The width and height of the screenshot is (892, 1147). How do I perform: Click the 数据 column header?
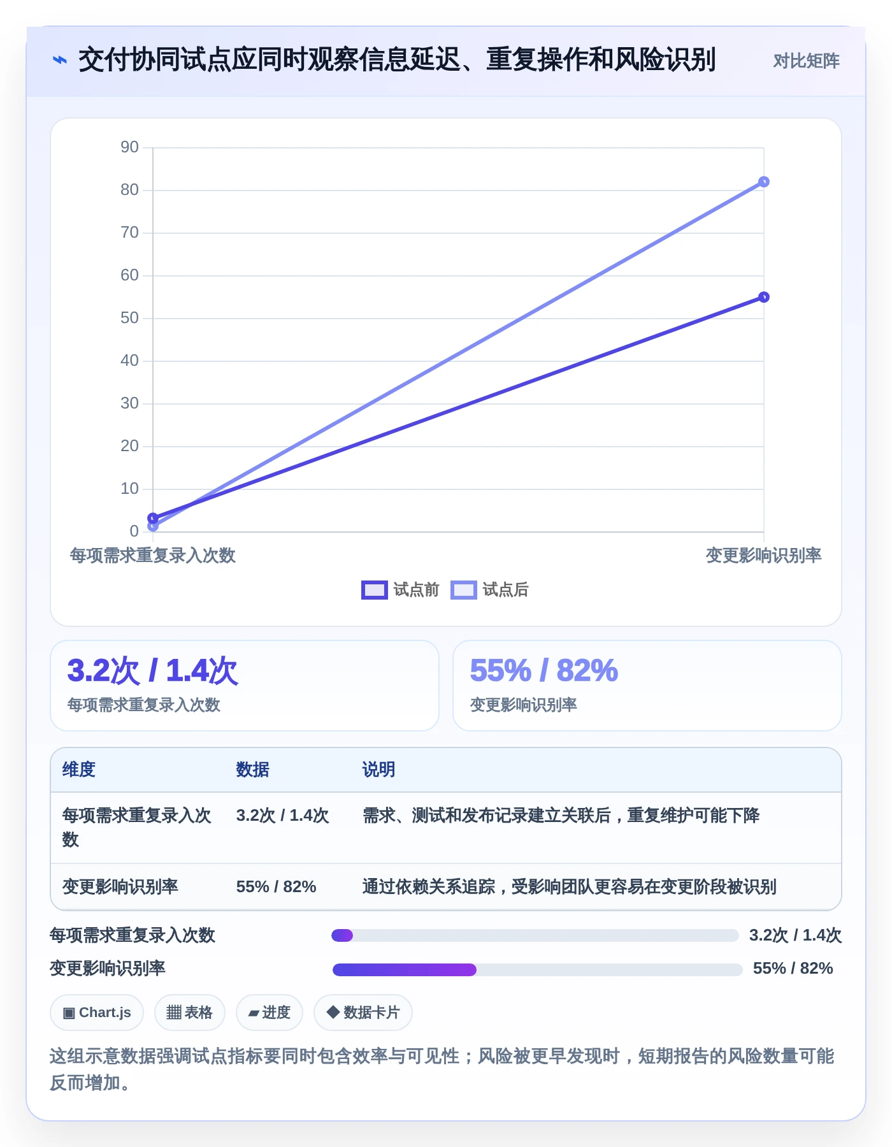[253, 770]
